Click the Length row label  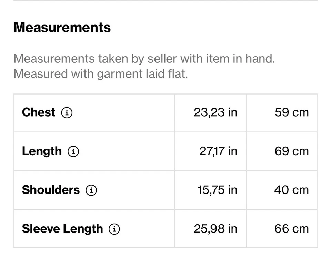(42, 151)
